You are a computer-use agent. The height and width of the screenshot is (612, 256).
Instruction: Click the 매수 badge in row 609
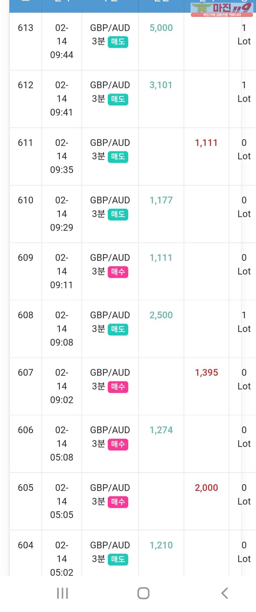118,272
